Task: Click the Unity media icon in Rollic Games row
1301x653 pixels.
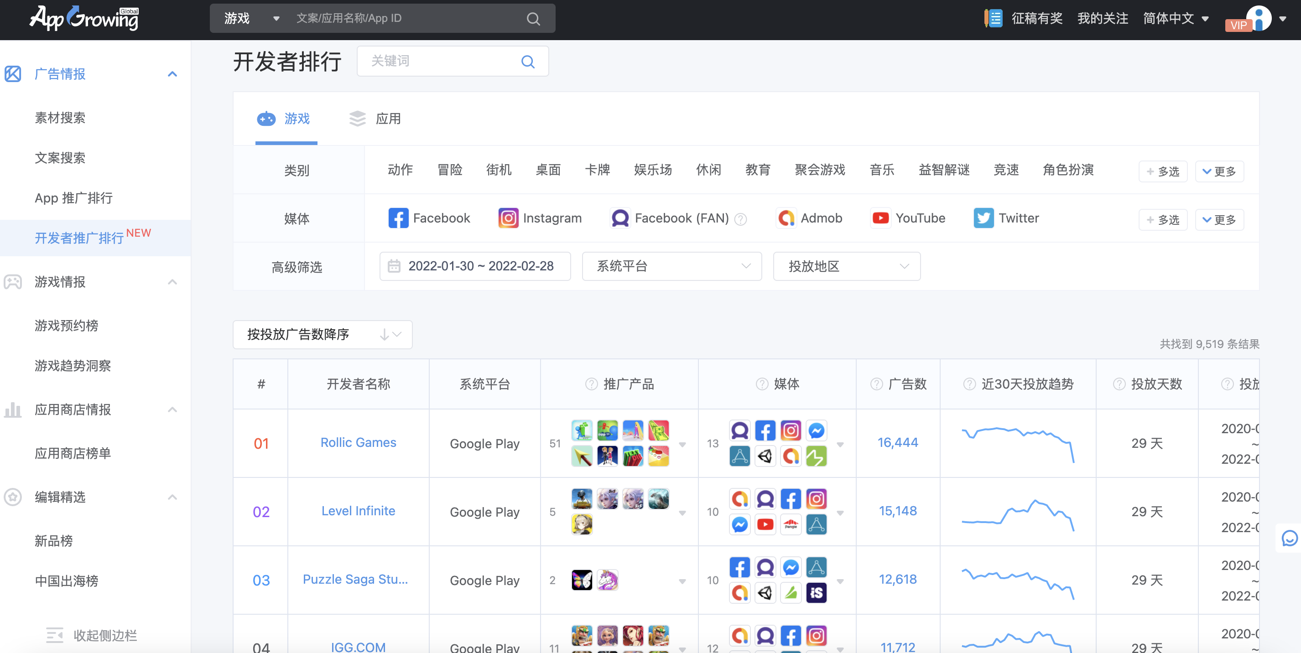Action: click(765, 456)
